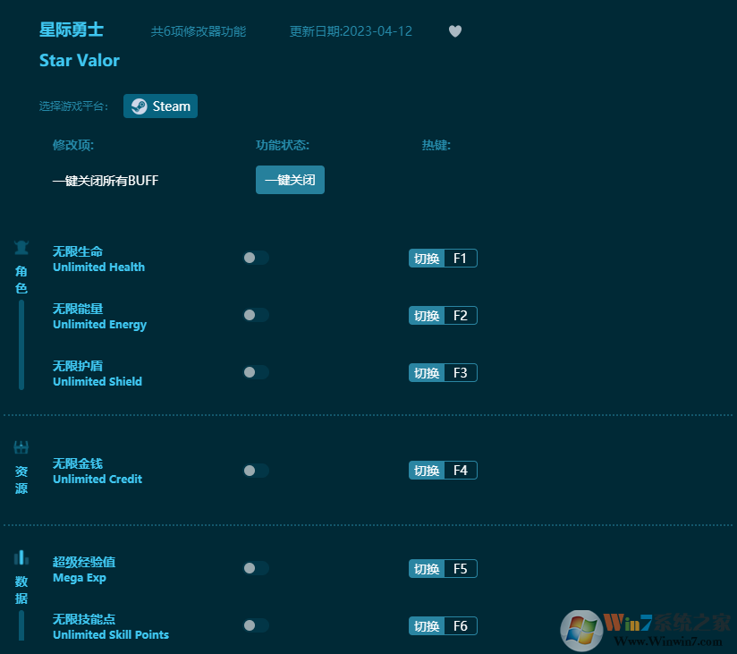Image resolution: width=737 pixels, height=654 pixels.
Task: Turn on the Mega Exp switch
Action: click(x=256, y=568)
